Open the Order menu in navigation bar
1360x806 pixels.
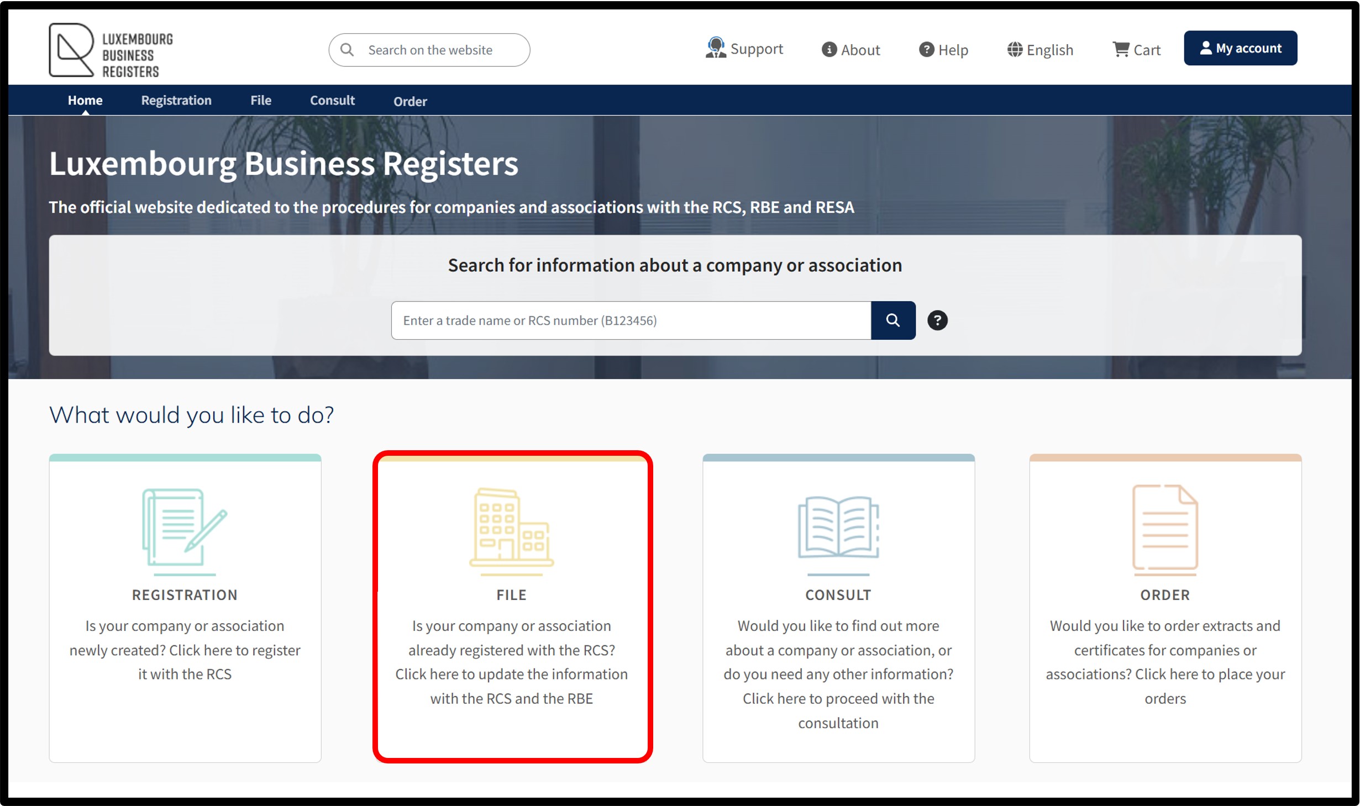410,102
